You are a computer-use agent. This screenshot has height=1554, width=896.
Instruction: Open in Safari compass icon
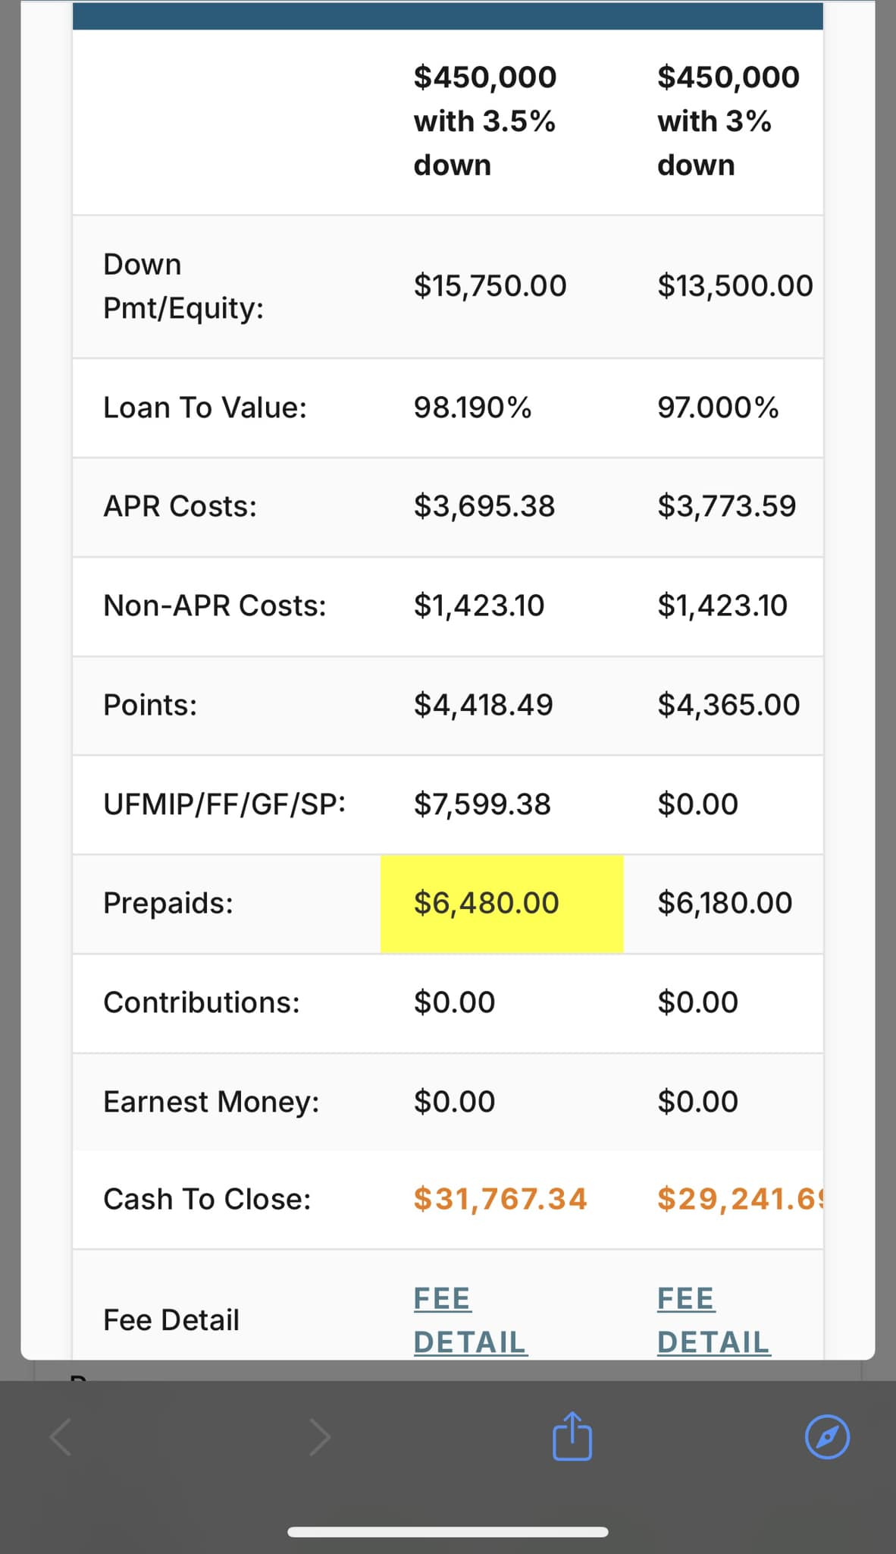[x=827, y=1436]
